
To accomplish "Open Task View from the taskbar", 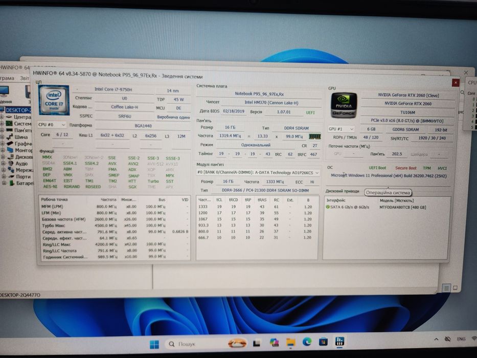I will pyautogui.click(x=257, y=344).
